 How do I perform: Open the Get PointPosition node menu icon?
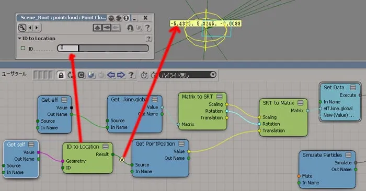click(181, 144)
